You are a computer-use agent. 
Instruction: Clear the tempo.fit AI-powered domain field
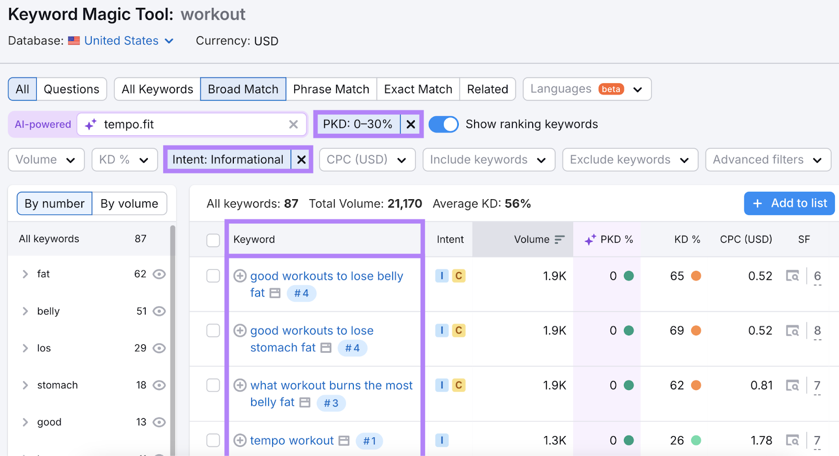293,124
